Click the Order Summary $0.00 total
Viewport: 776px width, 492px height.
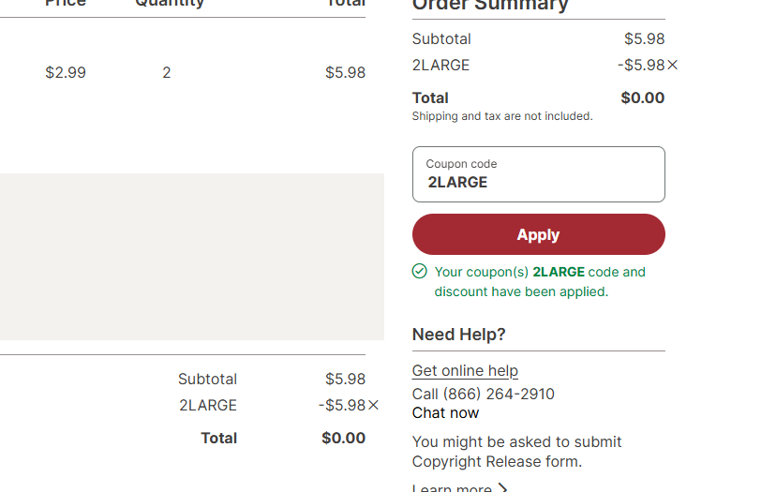coord(642,97)
